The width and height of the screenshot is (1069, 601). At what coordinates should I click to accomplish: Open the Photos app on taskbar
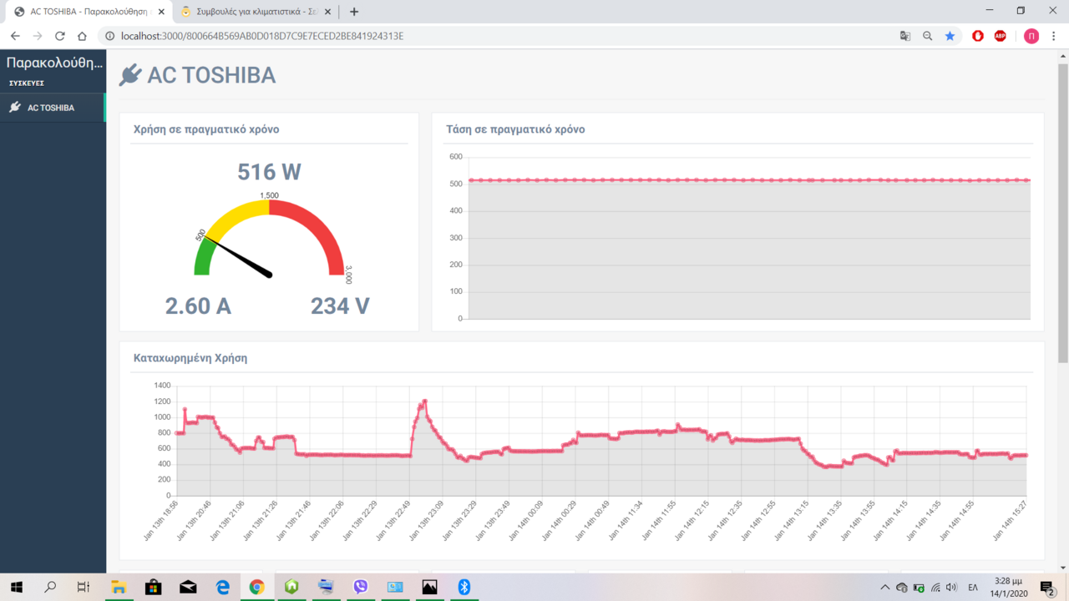click(x=429, y=588)
